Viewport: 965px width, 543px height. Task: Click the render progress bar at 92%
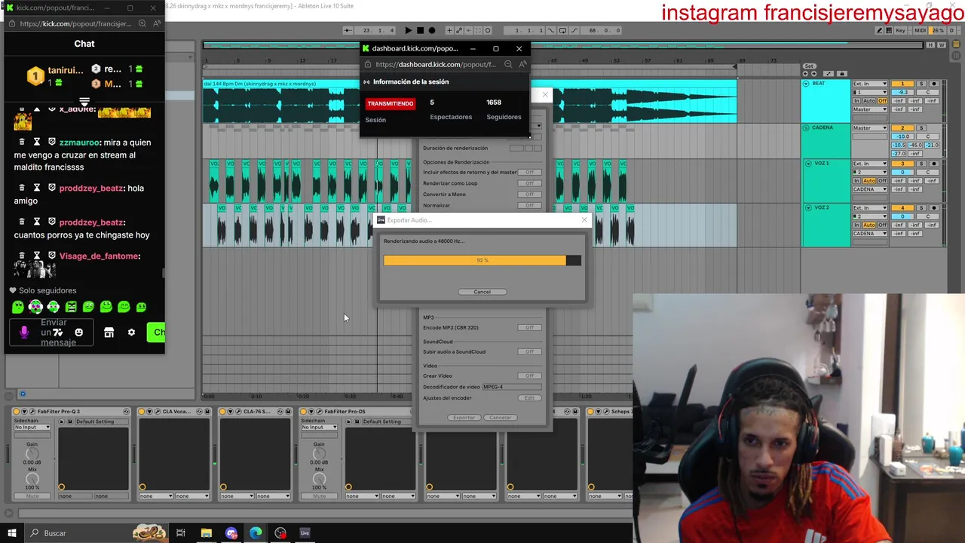point(482,260)
